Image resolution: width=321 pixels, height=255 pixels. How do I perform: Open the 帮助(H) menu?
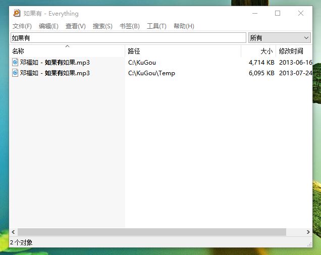pos(184,26)
